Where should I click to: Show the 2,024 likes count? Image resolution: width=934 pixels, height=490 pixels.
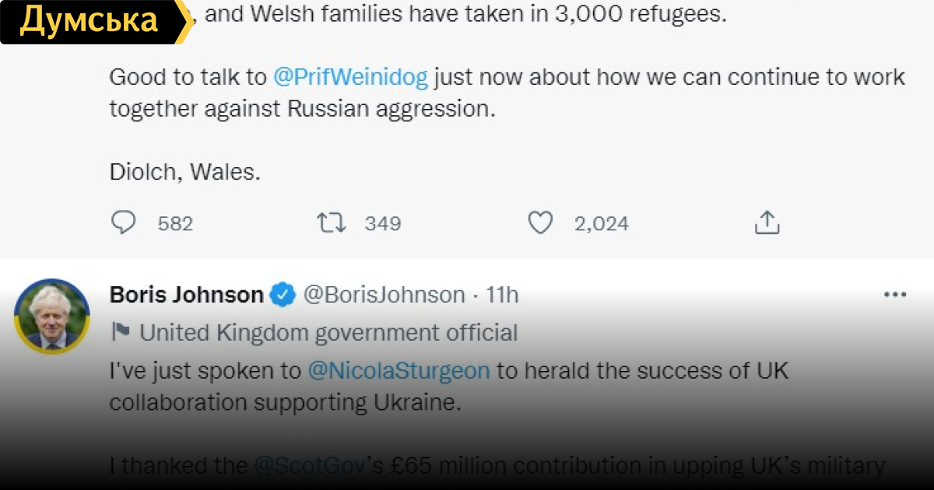(601, 224)
